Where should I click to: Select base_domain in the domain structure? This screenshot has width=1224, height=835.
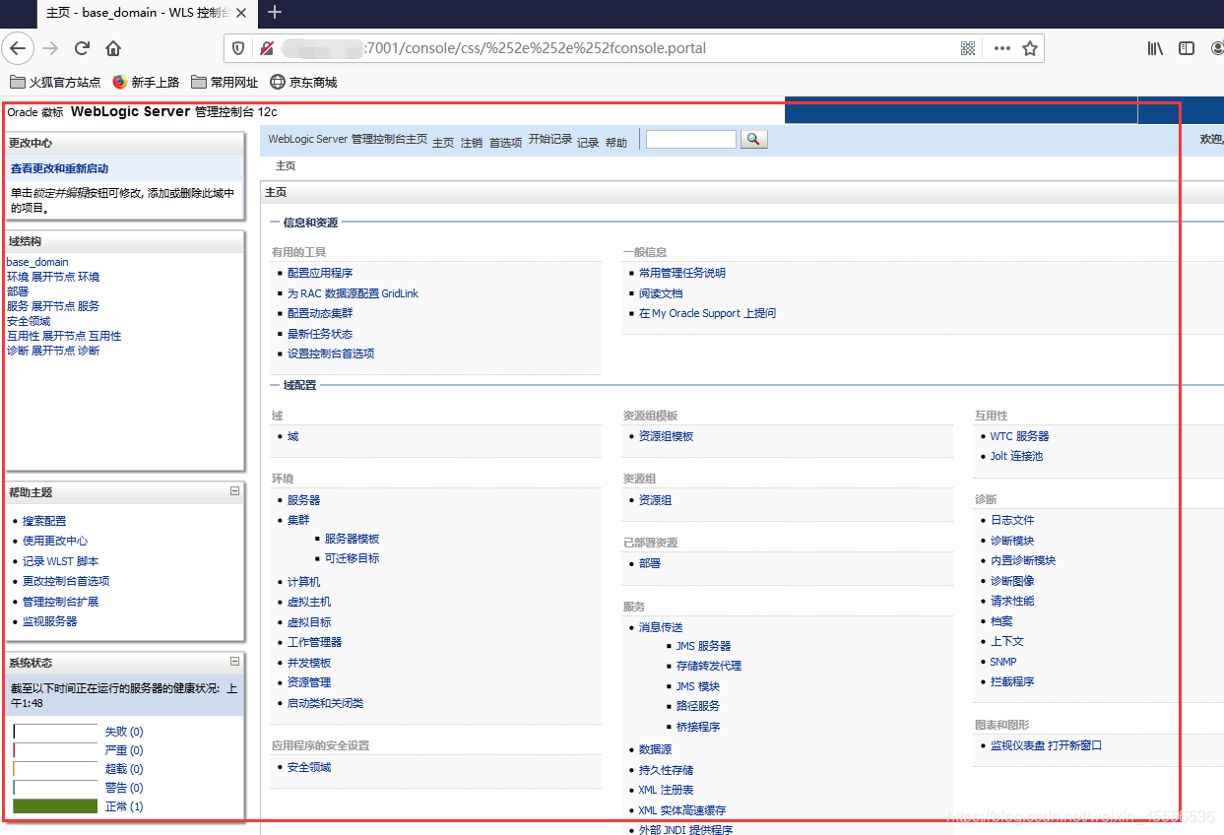click(x=37, y=262)
